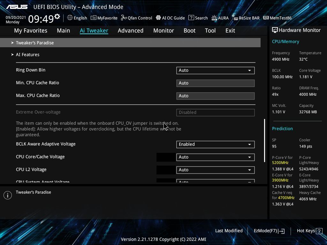Click the 49x ratio value
The height and width of the screenshot is (245, 327).
(x=275, y=94)
